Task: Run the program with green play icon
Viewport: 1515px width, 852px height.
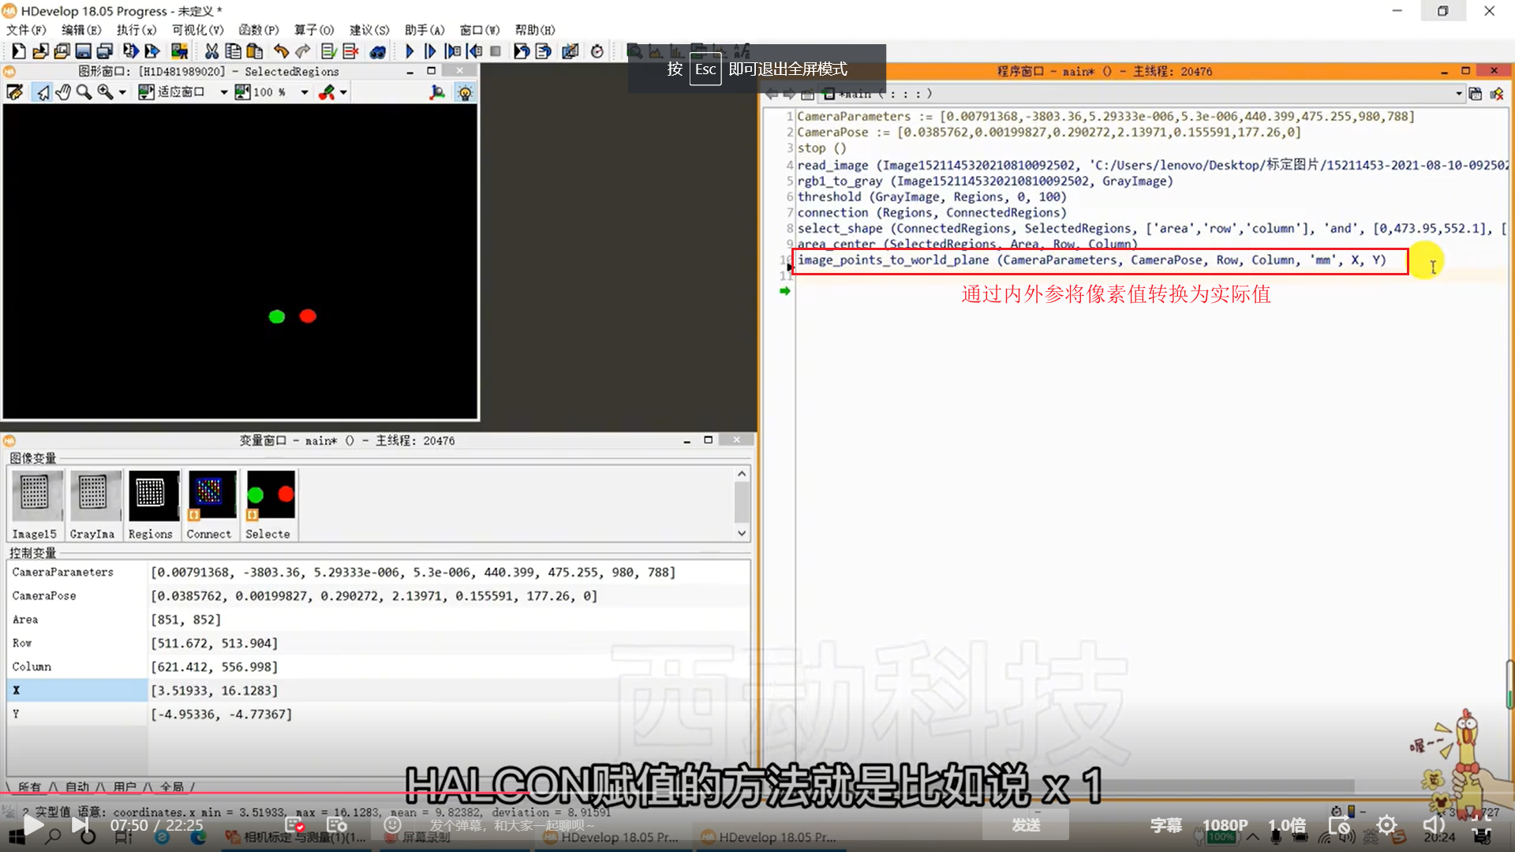Action: (409, 50)
